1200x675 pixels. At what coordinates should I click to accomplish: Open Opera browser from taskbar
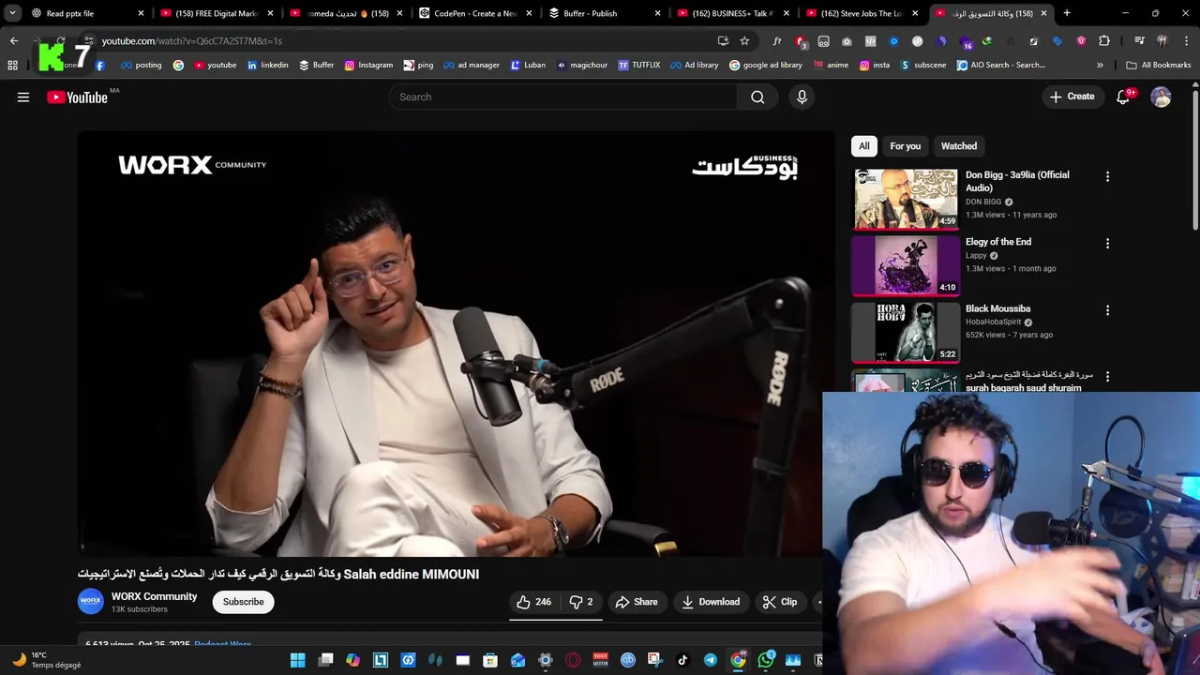coord(573,660)
